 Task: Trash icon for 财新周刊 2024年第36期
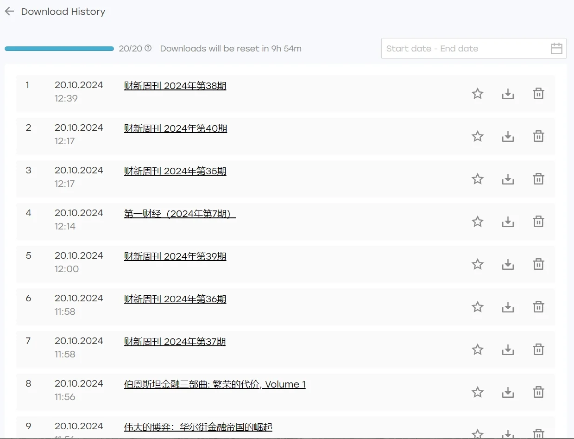pos(538,307)
